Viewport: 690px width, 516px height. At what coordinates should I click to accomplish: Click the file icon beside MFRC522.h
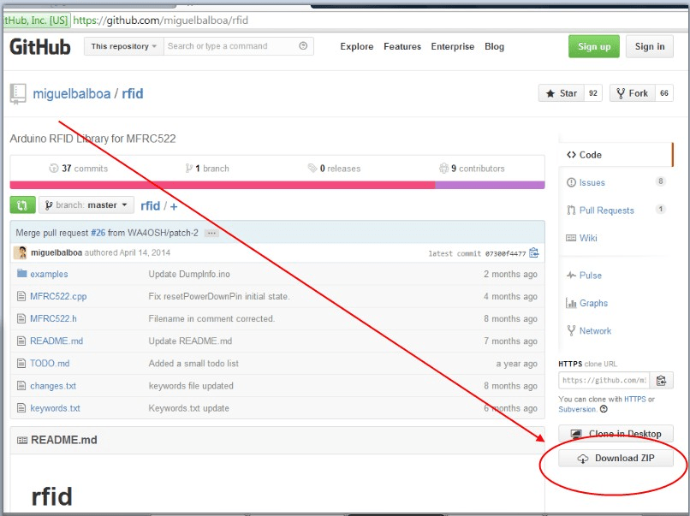[21, 318]
